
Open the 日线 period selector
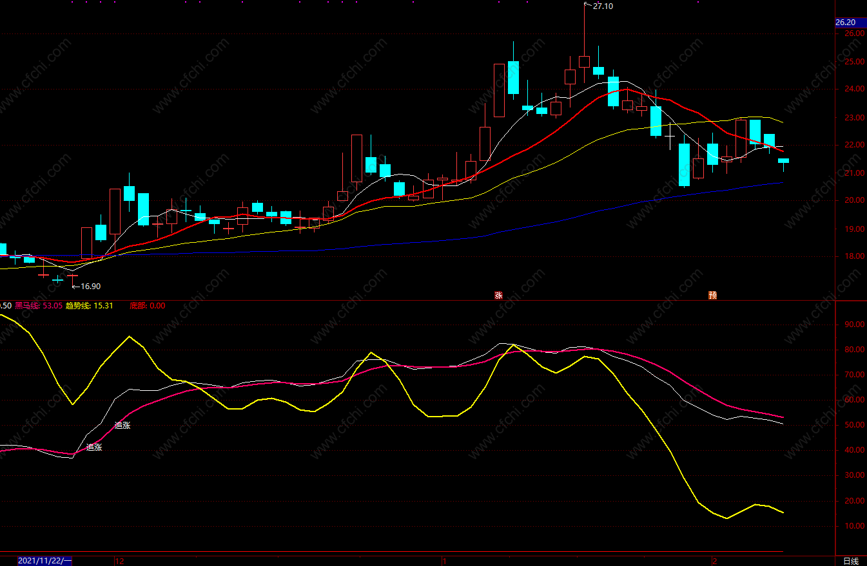pos(851,561)
